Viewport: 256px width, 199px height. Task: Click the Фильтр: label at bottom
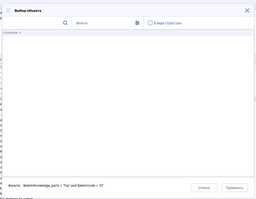(x=14, y=186)
